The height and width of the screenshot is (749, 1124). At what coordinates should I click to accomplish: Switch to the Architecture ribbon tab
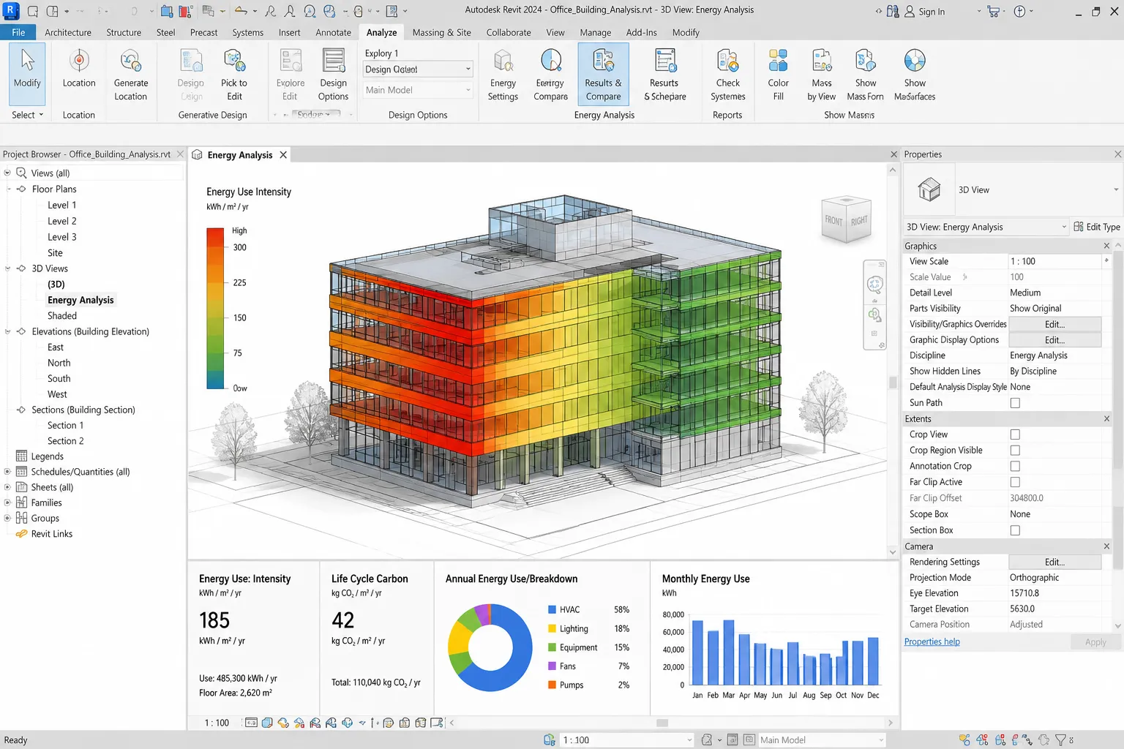coord(68,33)
